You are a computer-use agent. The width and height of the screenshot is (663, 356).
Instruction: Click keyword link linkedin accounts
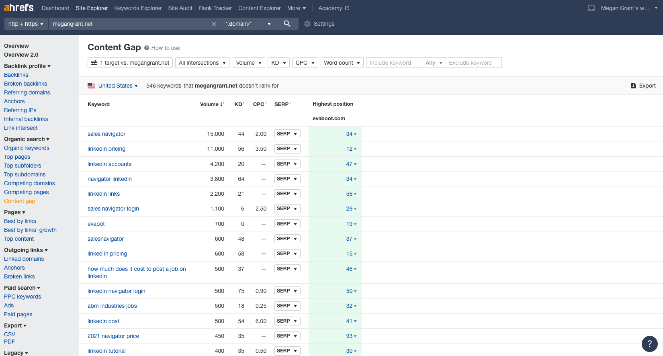pyautogui.click(x=109, y=164)
